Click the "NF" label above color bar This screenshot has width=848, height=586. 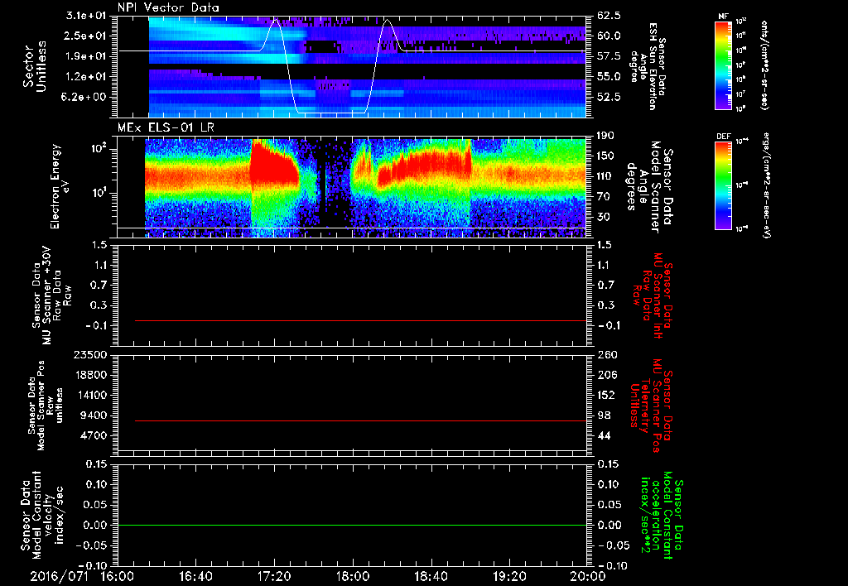point(724,17)
